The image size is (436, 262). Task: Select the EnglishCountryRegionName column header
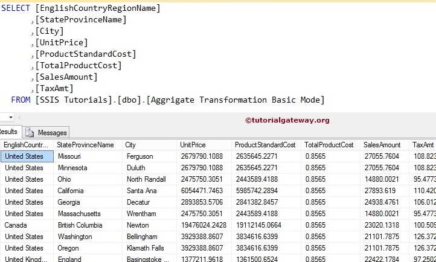click(27, 145)
